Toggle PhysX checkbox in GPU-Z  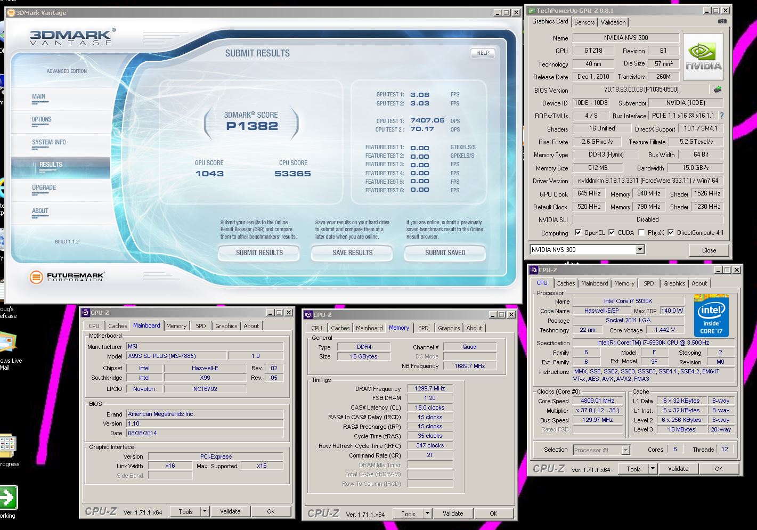pyautogui.click(x=641, y=233)
